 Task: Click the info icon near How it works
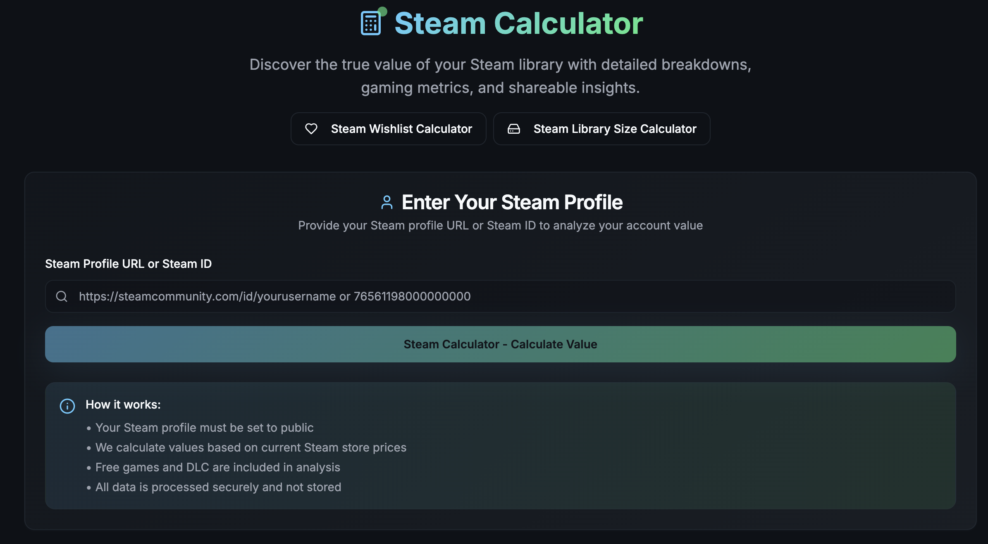click(67, 406)
